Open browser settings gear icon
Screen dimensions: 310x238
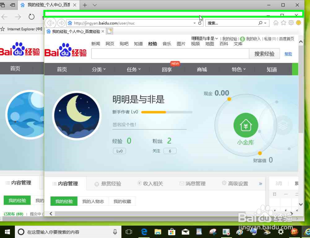pyautogui.click(x=290, y=23)
